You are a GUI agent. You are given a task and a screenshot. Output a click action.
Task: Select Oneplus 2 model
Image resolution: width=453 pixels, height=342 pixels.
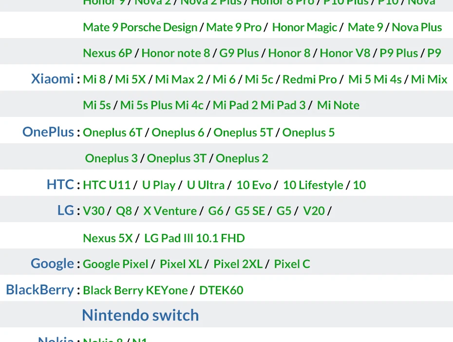(242, 158)
